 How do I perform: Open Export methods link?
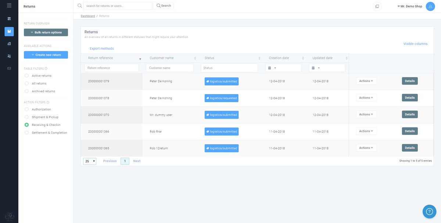(x=102, y=49)
